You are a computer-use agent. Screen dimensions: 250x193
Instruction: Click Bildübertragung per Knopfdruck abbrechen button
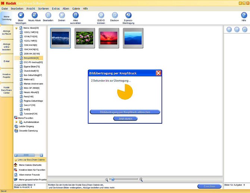[125, 112]
